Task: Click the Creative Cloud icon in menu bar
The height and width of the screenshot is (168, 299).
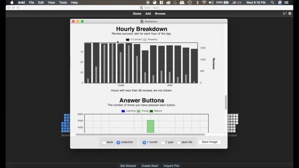Action: 168,2
